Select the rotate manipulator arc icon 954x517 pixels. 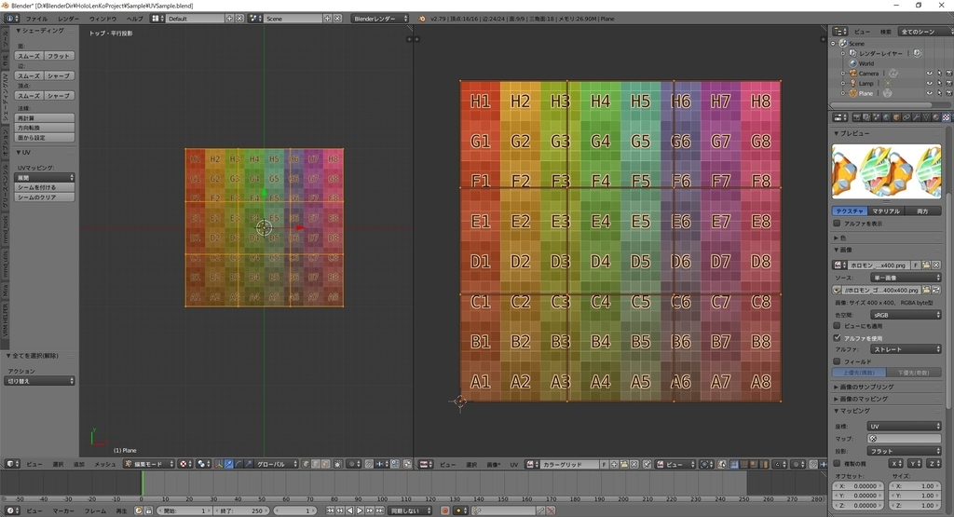coord(238,464)
